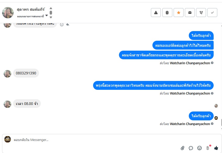Click the trash delete conversation icon
The image size is (222, 153).
point(167,13)
